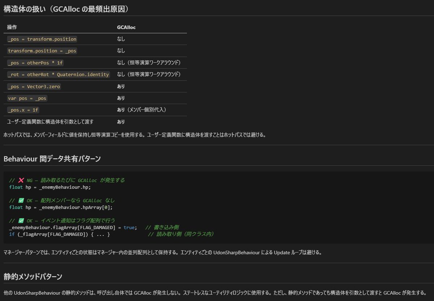The height and width of the screenshot is (301, 434).
Task: Click the comment // 書き込み側
Action: click(162, 228)
